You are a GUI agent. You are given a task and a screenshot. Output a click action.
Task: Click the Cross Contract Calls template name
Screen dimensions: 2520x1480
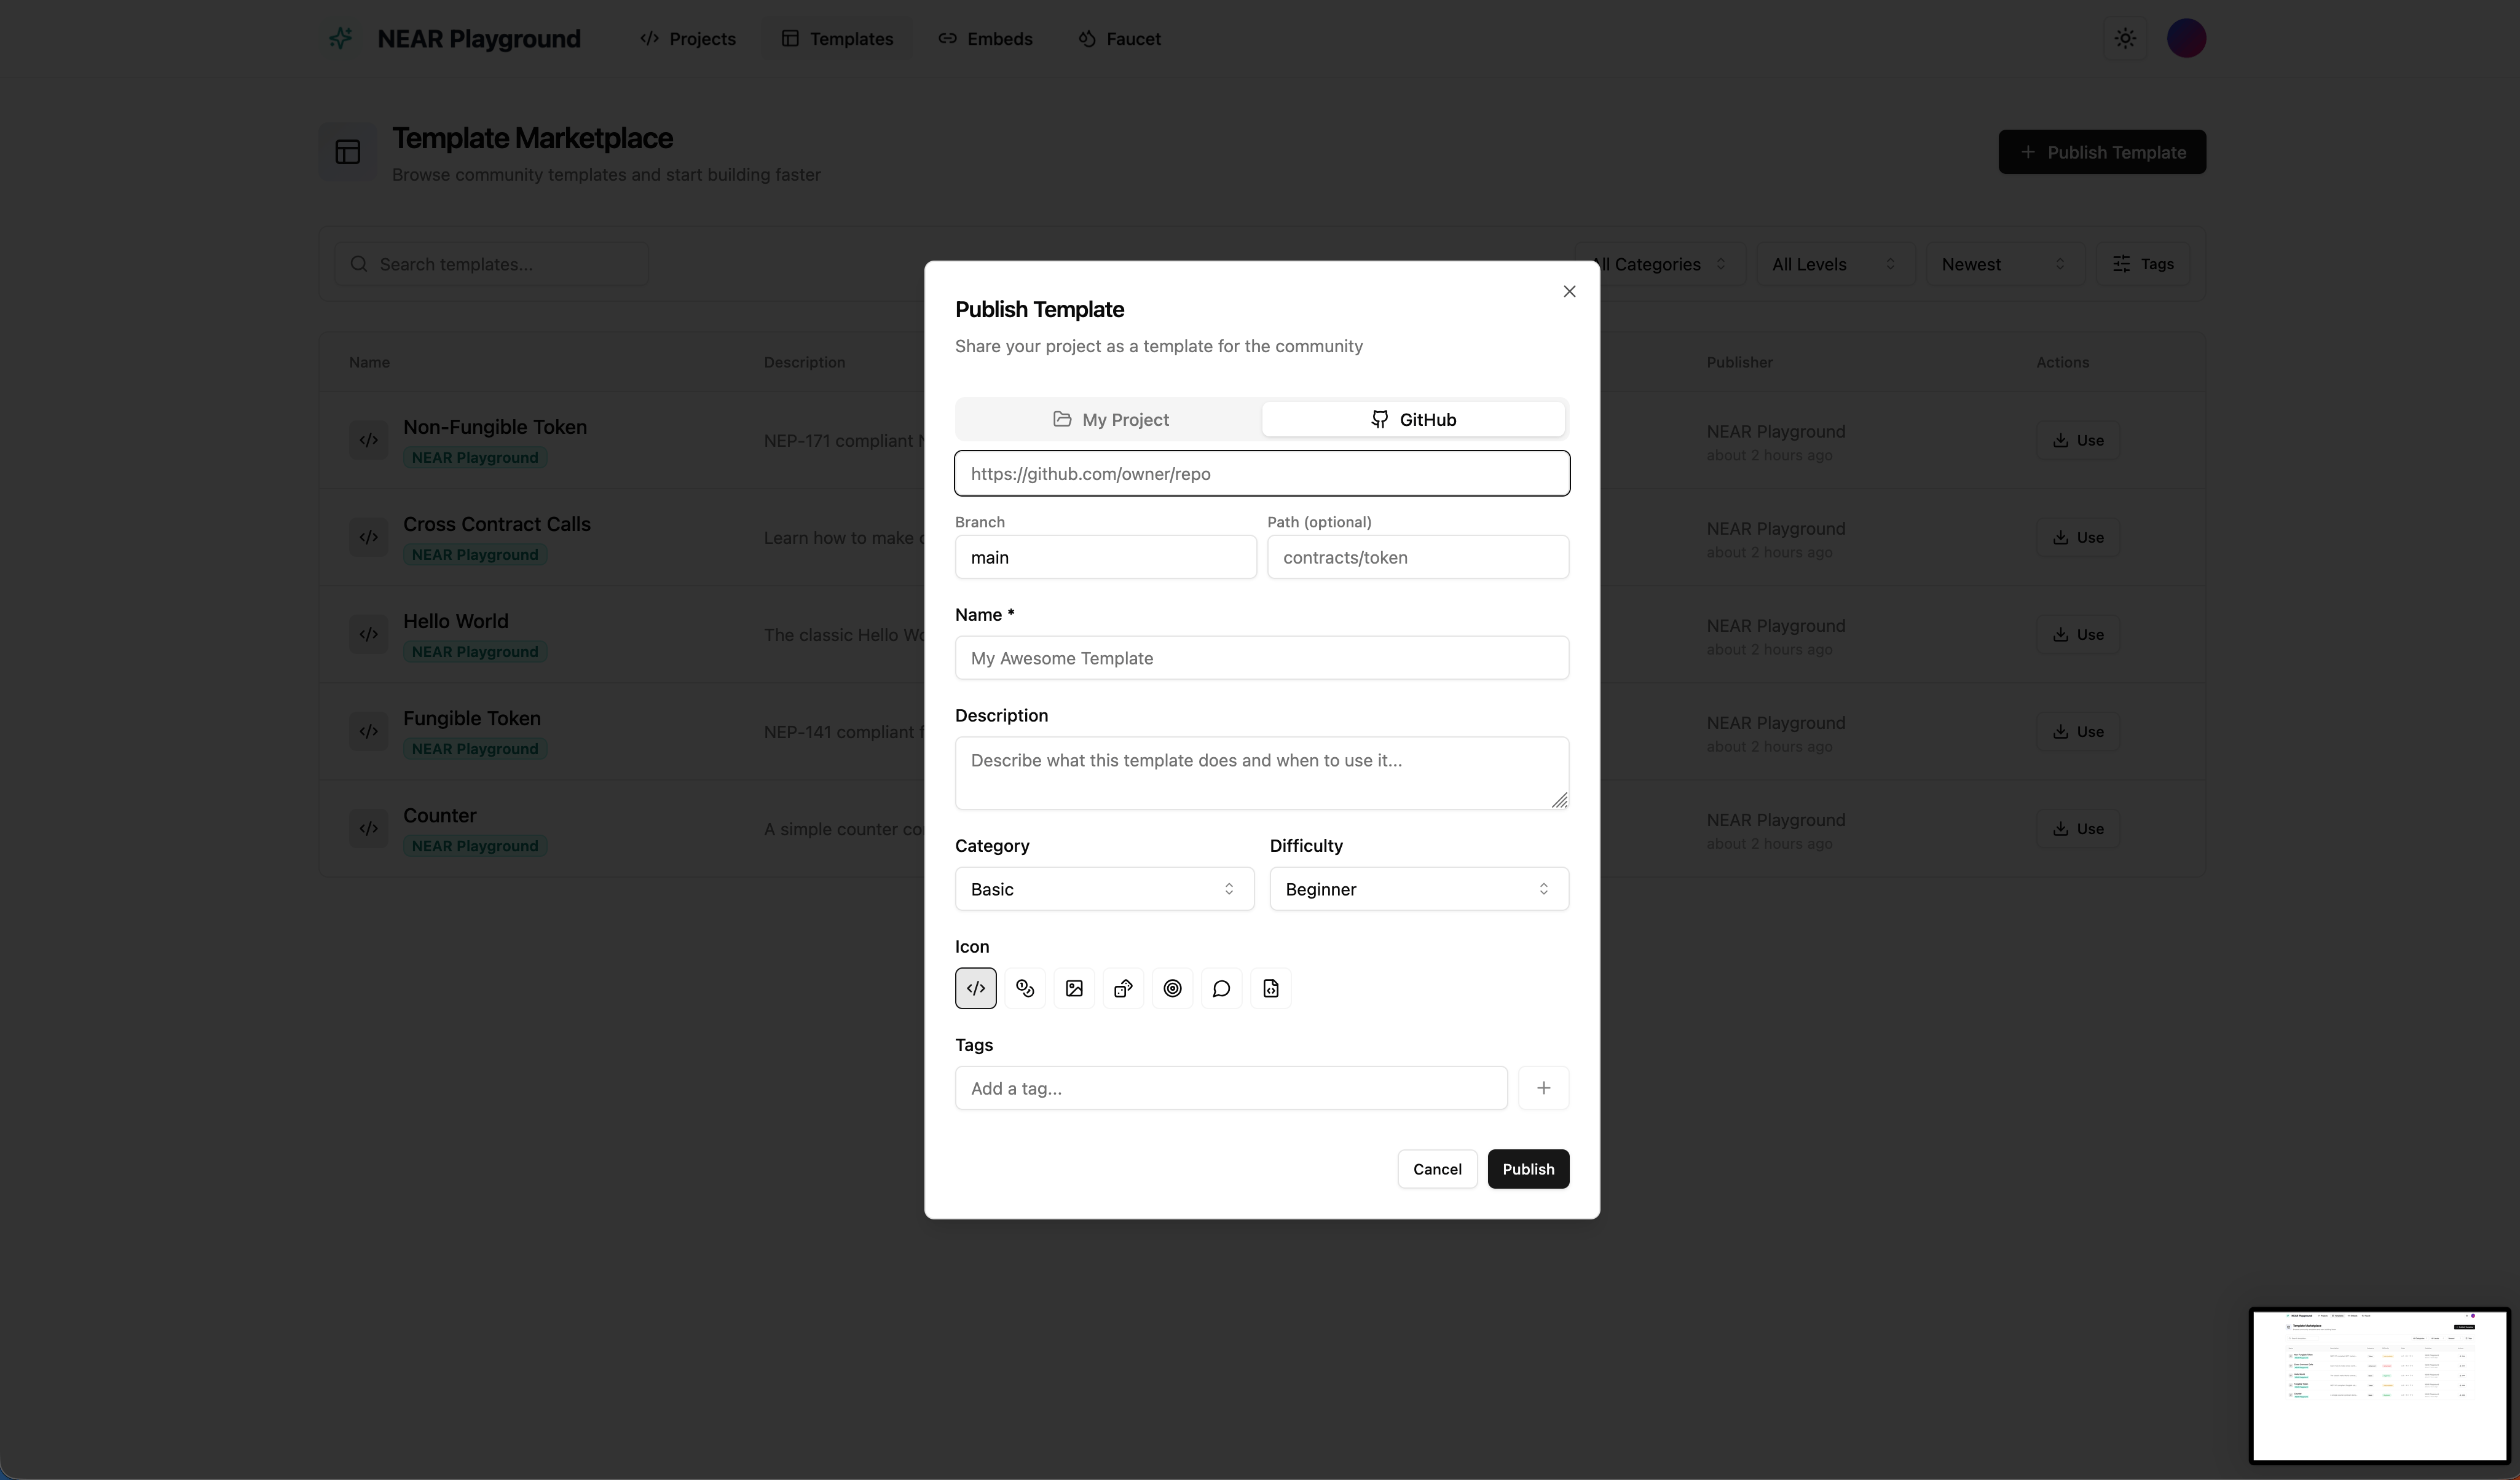497,524
